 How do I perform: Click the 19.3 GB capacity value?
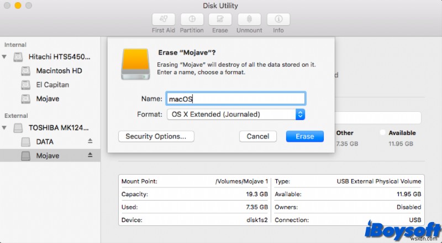point(257,195)
